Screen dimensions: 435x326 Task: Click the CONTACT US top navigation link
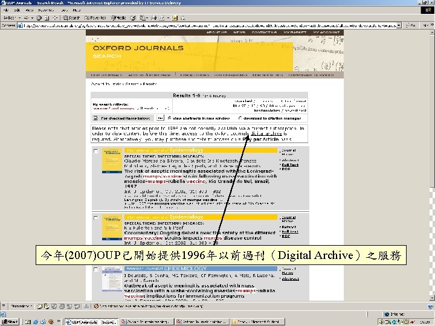264,33
